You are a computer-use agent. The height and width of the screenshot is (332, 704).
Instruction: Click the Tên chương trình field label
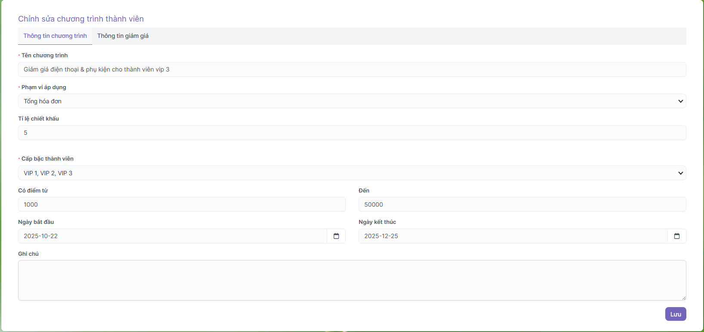44,56
